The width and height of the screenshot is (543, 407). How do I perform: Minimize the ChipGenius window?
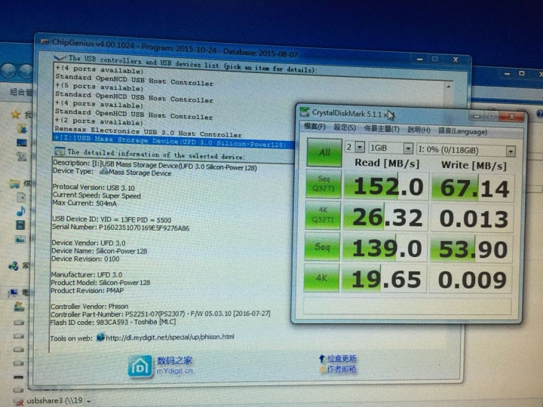tap(420, 60)
